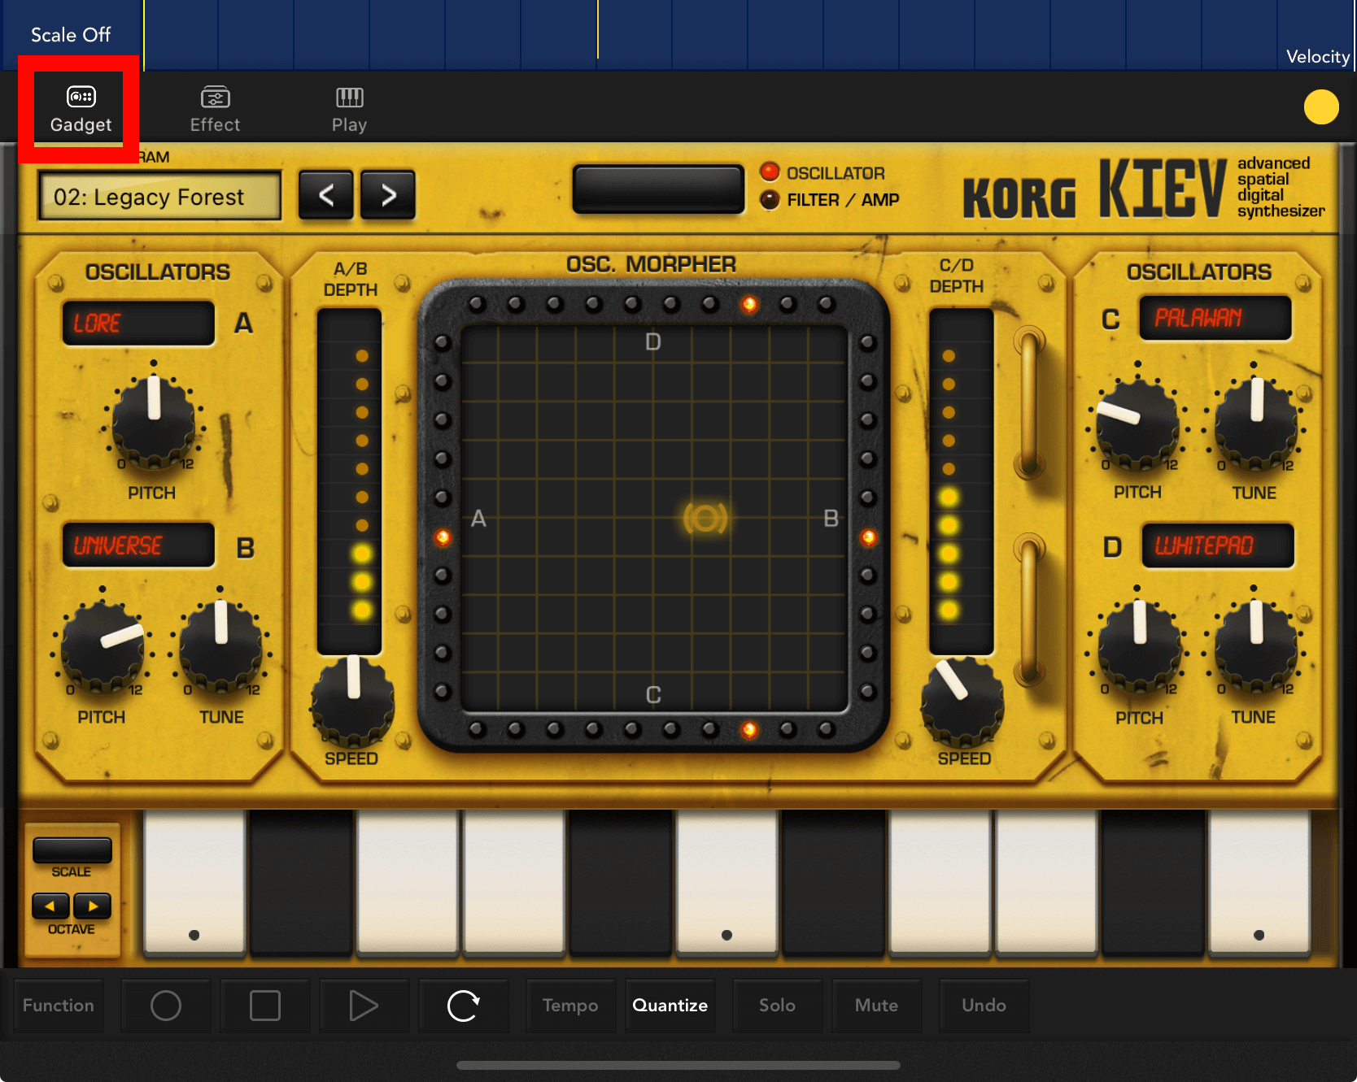This screenshot has height=1082, width=1357.
Task: Select the OSCILLATOR page indicator
Action: (x=823, y=172)
